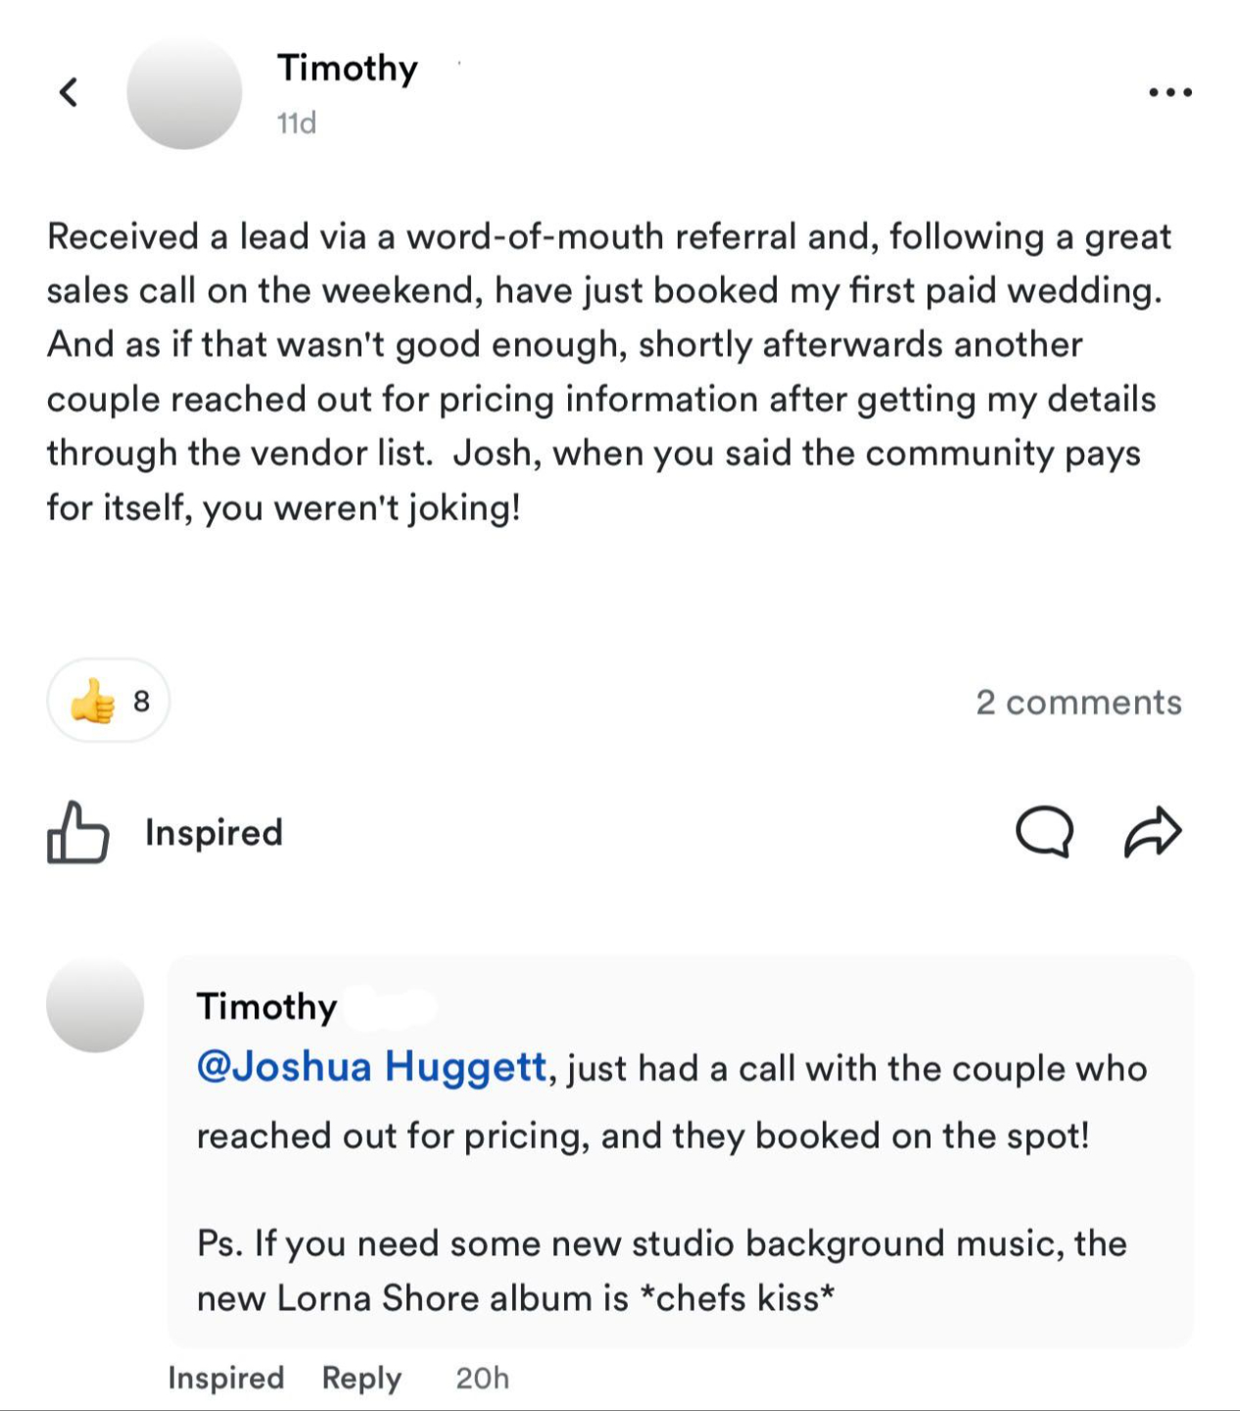Mark the comment as Inspired
Image resolution: width=1240 pixels, height=1411 pixels.
tap(226, 1378)
